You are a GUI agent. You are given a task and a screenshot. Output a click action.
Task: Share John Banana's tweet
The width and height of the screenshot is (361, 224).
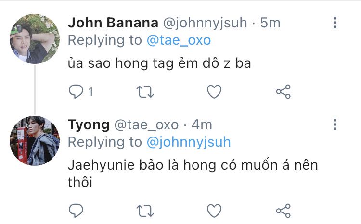pyautogui.click(x=283, y=91)
